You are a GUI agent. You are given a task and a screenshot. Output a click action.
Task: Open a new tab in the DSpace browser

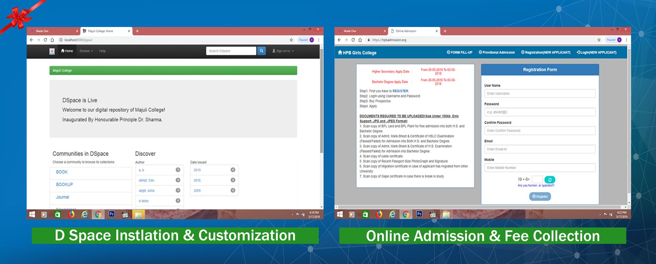[x=137, y=31]
